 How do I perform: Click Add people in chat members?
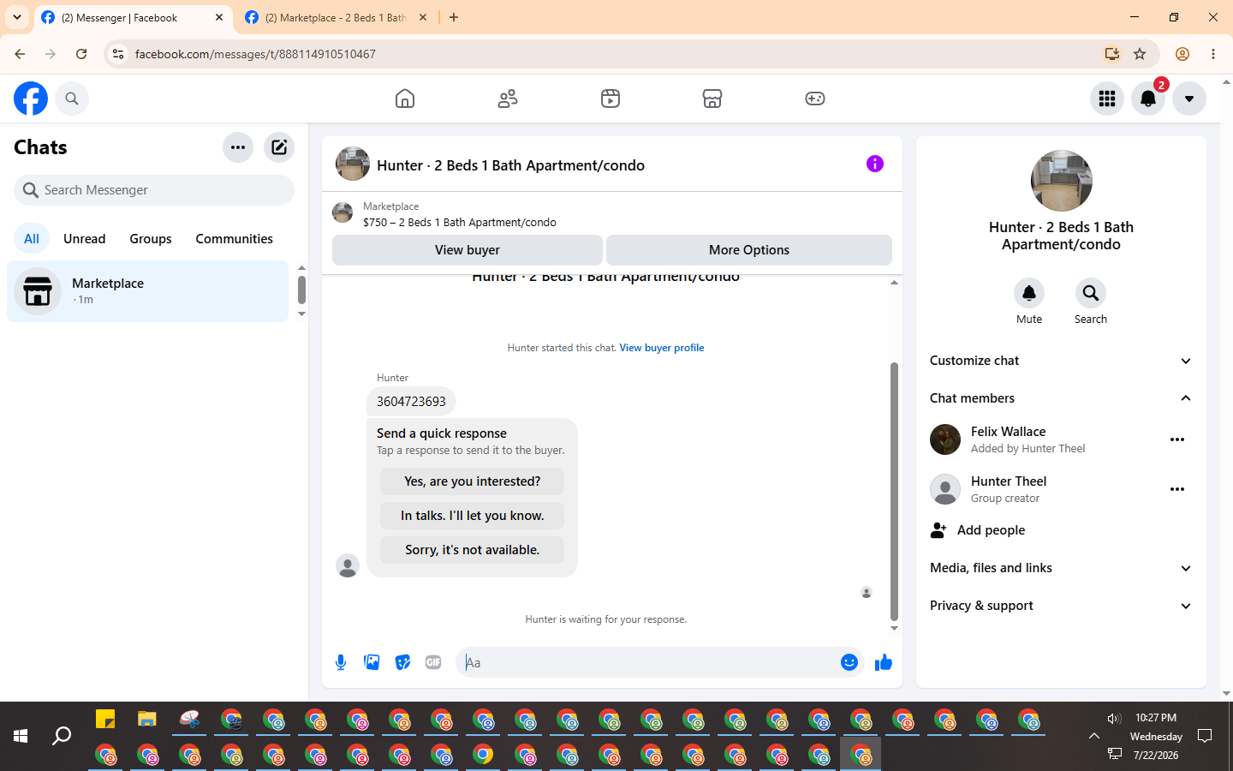(x=1061, y=530)
